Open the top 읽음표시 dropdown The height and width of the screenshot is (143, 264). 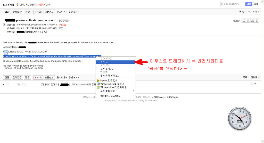tap(74, 12)
